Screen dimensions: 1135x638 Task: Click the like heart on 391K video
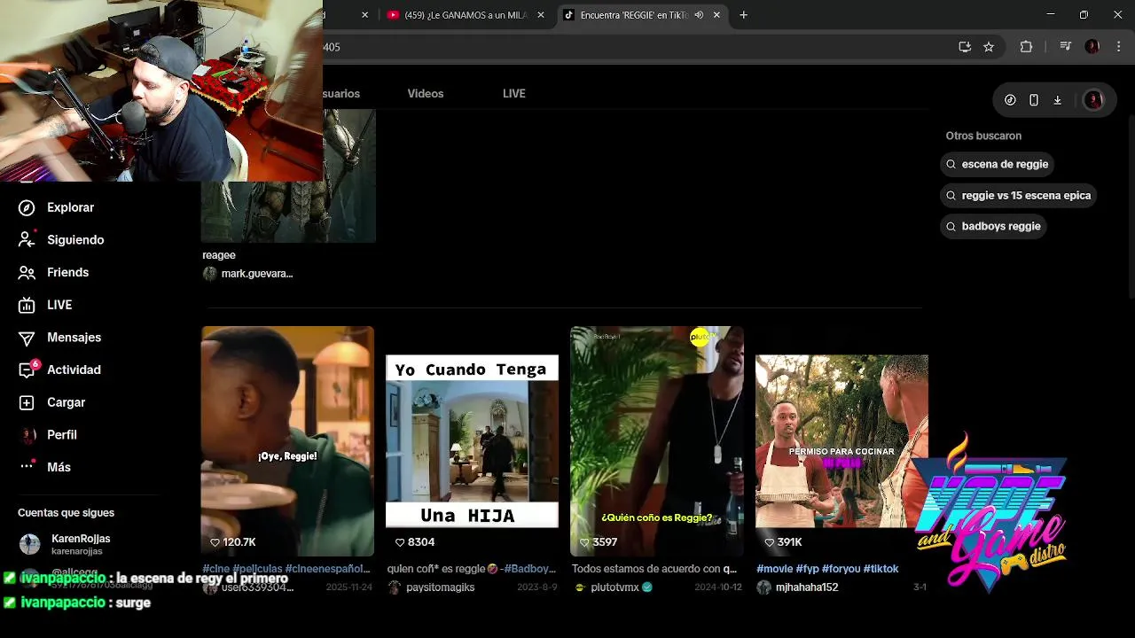click(769, 542)
